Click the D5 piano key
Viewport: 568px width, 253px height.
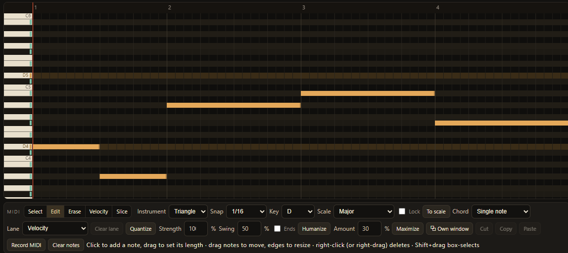click(18, 75)
